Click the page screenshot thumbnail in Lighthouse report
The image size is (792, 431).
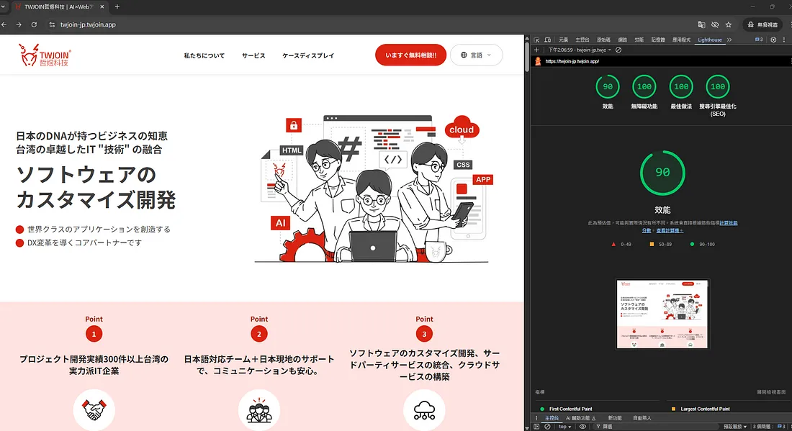click(662, 313)
